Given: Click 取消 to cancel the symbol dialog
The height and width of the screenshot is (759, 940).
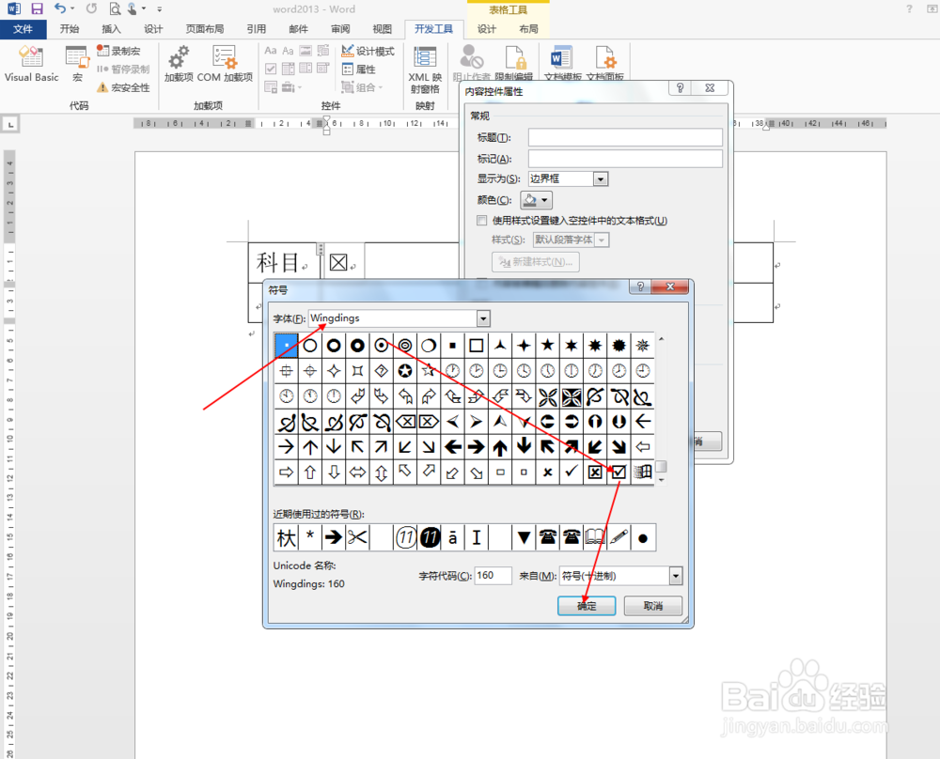Looking at the screenshot, I should 652,606.
